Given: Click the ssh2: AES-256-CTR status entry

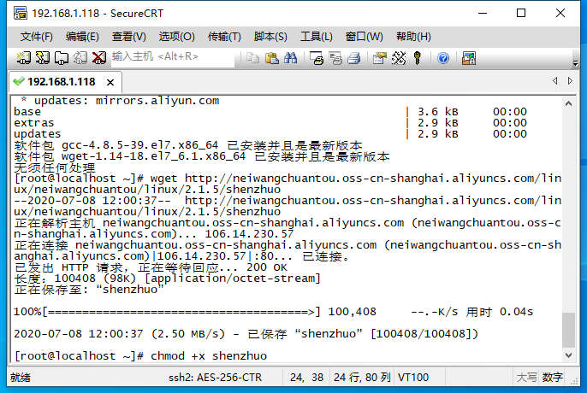Looking at the screenshot, I should pyautogui.click(x=216, y=378).
